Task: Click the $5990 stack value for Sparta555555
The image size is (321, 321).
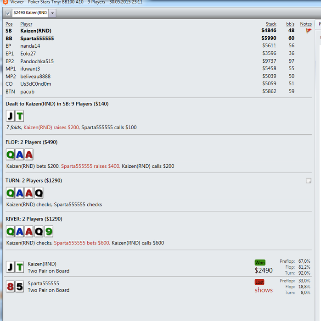Action: [269, 38]
